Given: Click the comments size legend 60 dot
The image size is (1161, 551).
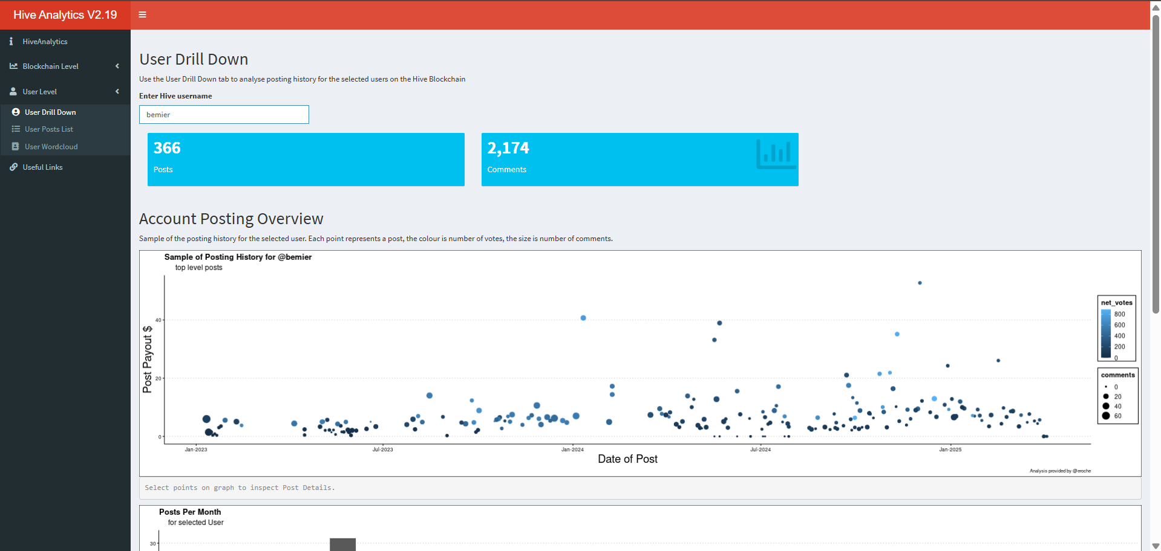Looking at the screenshot, I should pyautogui.click(x=1106, y=416).
